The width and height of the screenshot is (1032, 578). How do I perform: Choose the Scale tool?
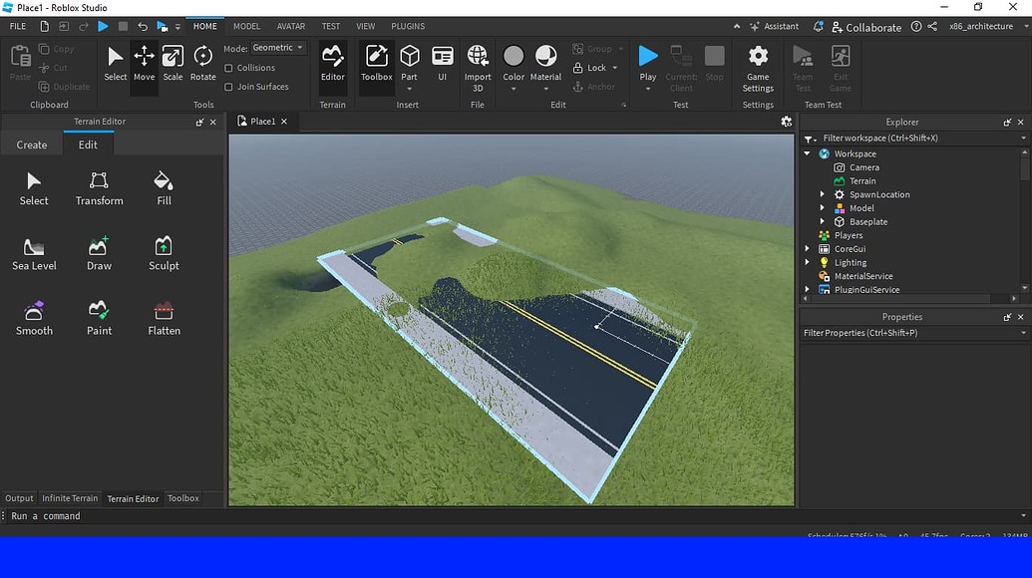173,64
